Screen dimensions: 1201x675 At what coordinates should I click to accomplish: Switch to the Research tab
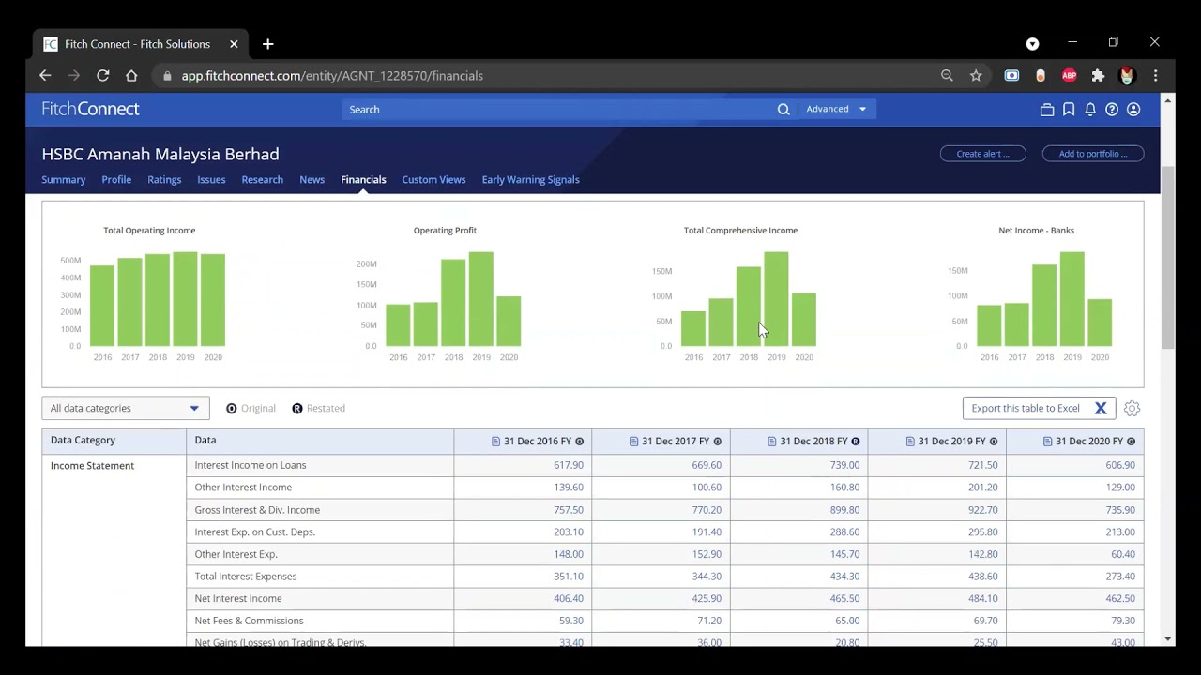click(262, 180)
